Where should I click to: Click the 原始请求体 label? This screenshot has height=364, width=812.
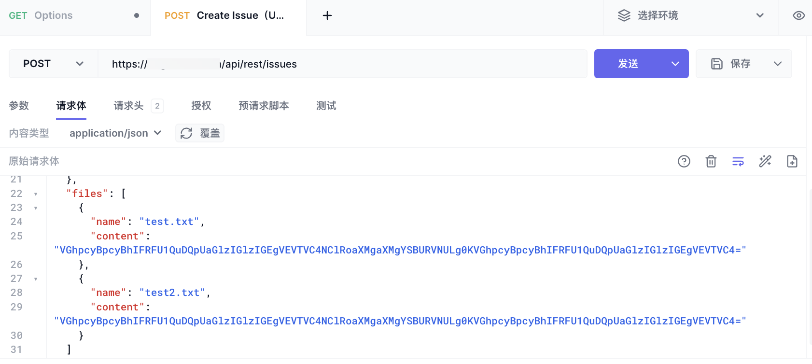click(34, 161)
